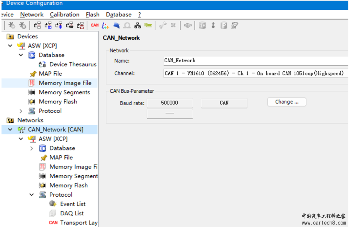
Task: Expand the Protocol node under Devices
Action: click(21, 111)
